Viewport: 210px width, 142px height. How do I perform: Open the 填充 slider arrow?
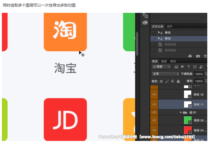click(x=206, y=81)
